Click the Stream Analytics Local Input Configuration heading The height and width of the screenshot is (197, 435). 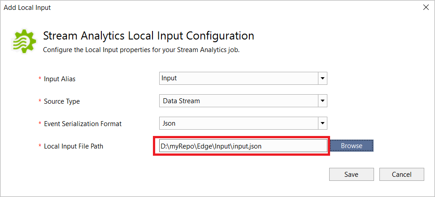(x=148, y=36)
